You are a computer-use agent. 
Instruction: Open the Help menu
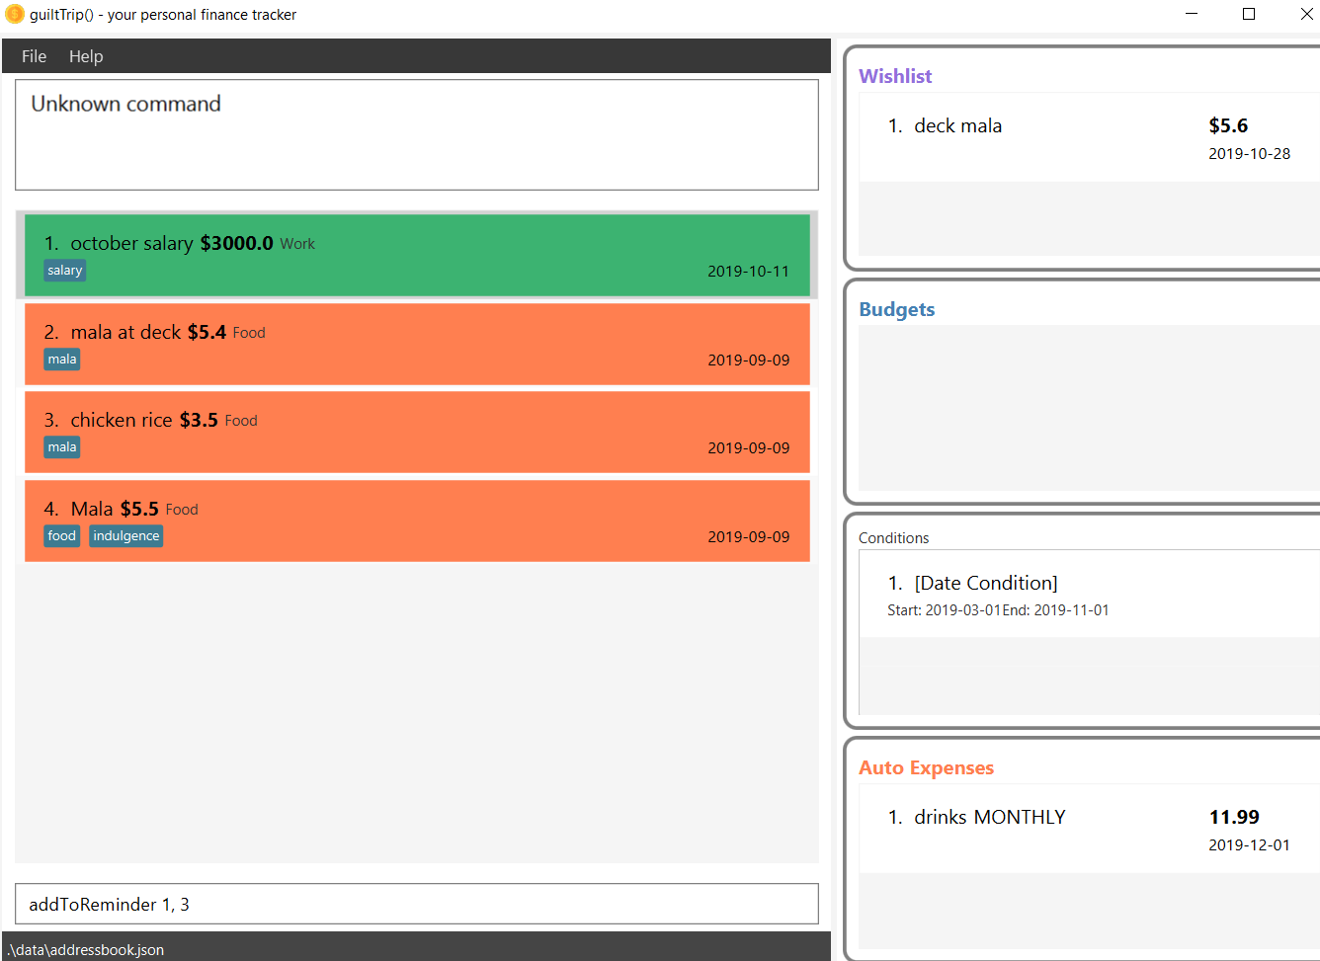click(86, 56)
